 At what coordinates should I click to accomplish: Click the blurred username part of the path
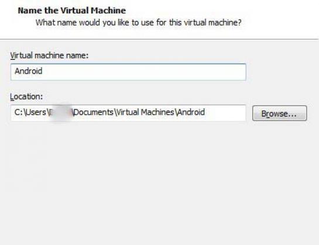pyautogui.click(x=60, y=112)
